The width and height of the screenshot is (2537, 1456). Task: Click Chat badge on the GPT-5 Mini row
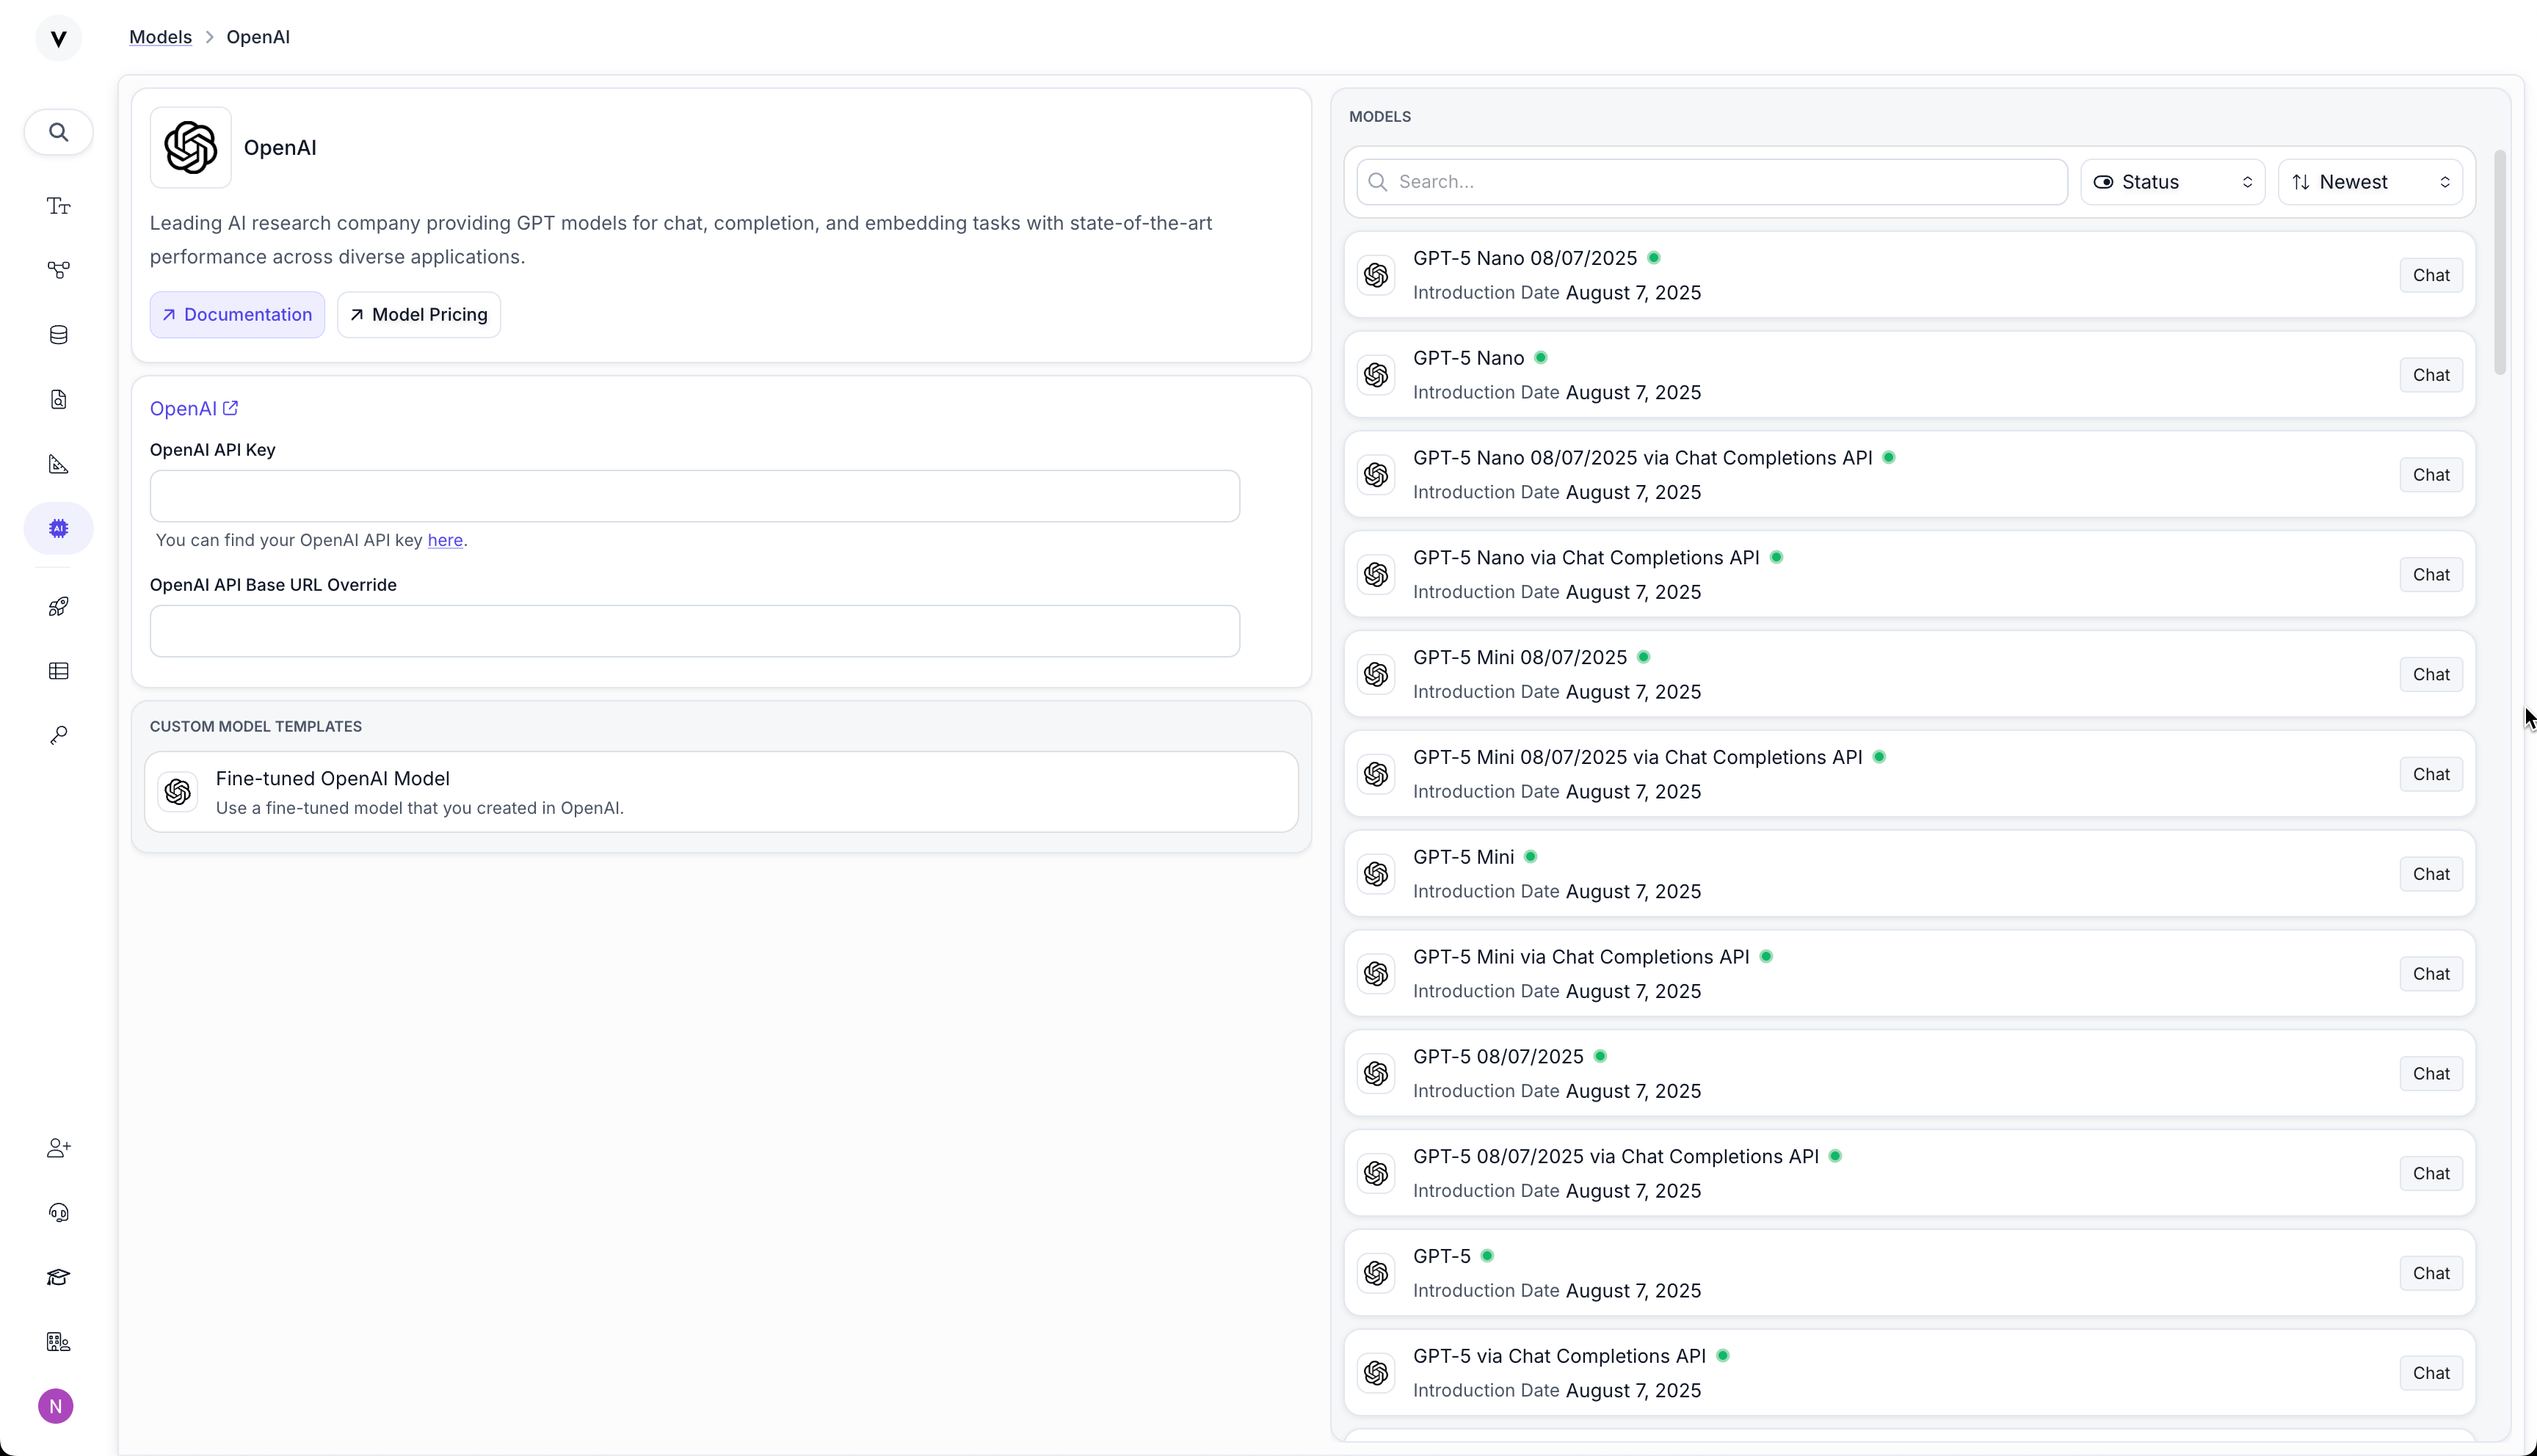point(2431,874)
